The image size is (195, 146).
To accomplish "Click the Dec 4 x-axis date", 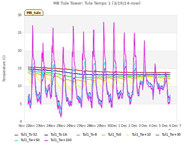I will click(146, 126).
